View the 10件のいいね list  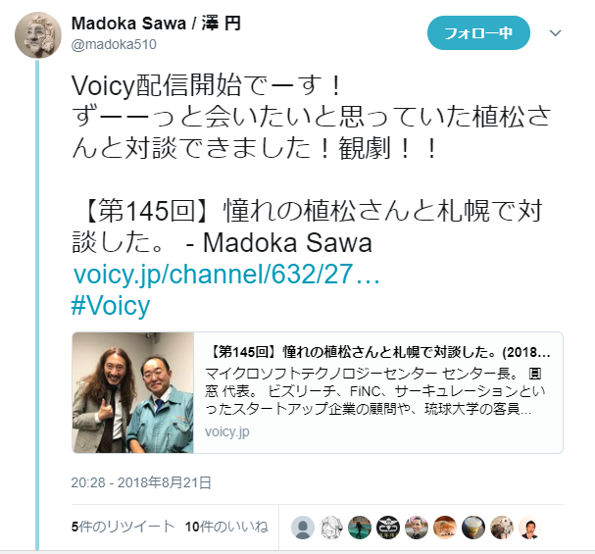tap(226, 527)
